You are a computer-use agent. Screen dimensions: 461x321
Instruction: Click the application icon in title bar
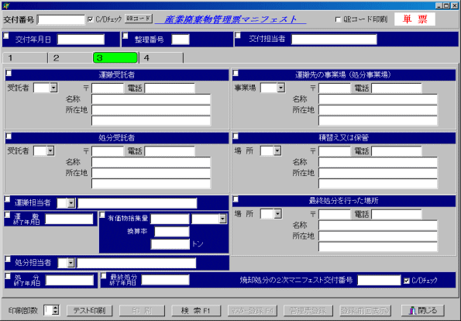[x=6, y=5]
